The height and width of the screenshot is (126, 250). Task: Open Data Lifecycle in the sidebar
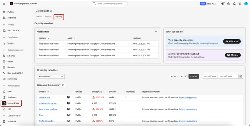click(13, 30)
